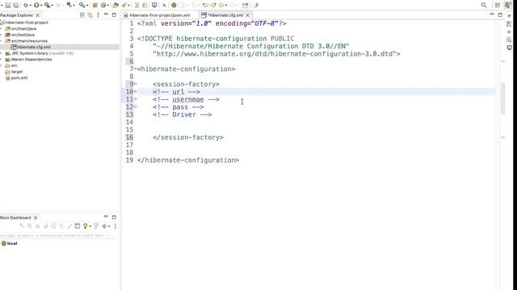517x290 pixels.
Task: Fold the pass comment at line 12
Action: pos(135,106)
